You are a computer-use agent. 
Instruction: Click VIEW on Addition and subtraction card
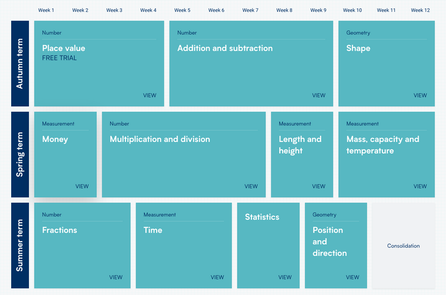318,95
